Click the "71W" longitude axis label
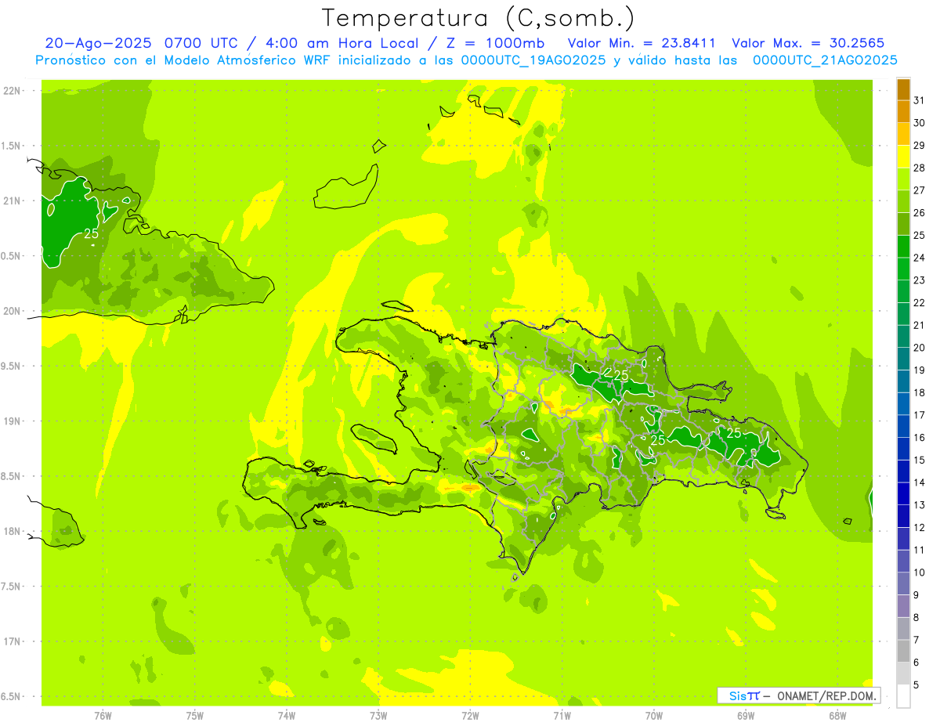The width and height of the screenshot is (940, 726). coord(562,716)
